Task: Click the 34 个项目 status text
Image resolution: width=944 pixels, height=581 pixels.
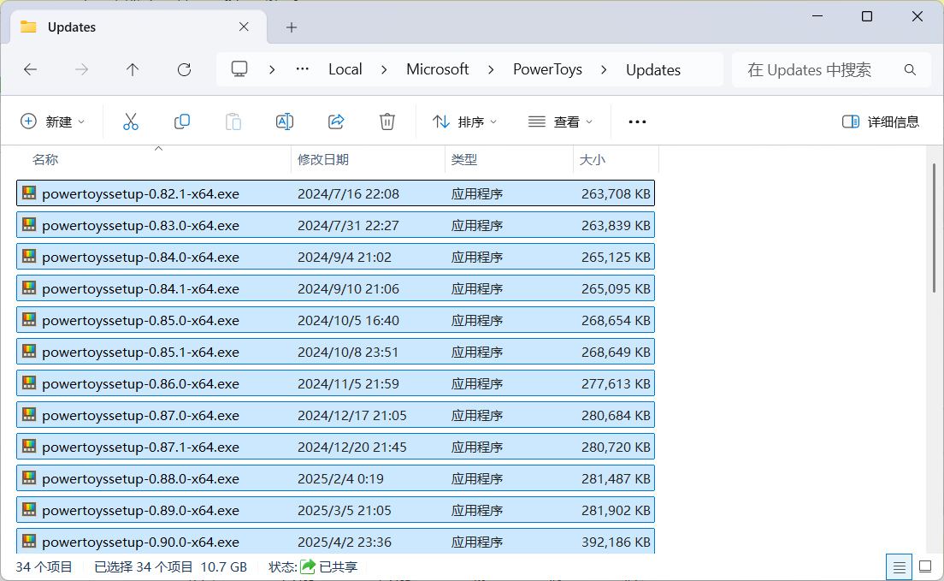Action: (44, 566)
